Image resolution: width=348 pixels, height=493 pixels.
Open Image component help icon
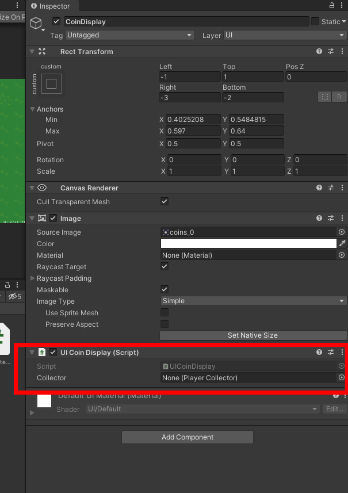coord(319,218)
